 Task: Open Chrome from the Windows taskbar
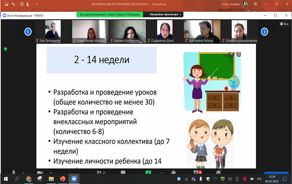[x=28, y=179]
